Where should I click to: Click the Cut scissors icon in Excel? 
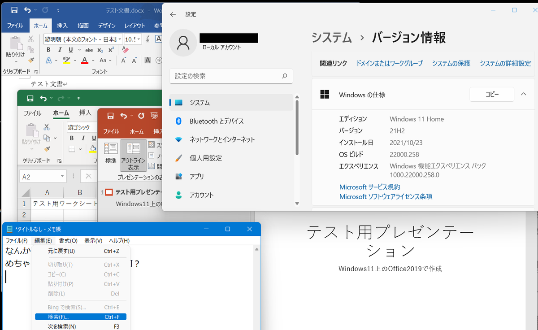(47, 128)
